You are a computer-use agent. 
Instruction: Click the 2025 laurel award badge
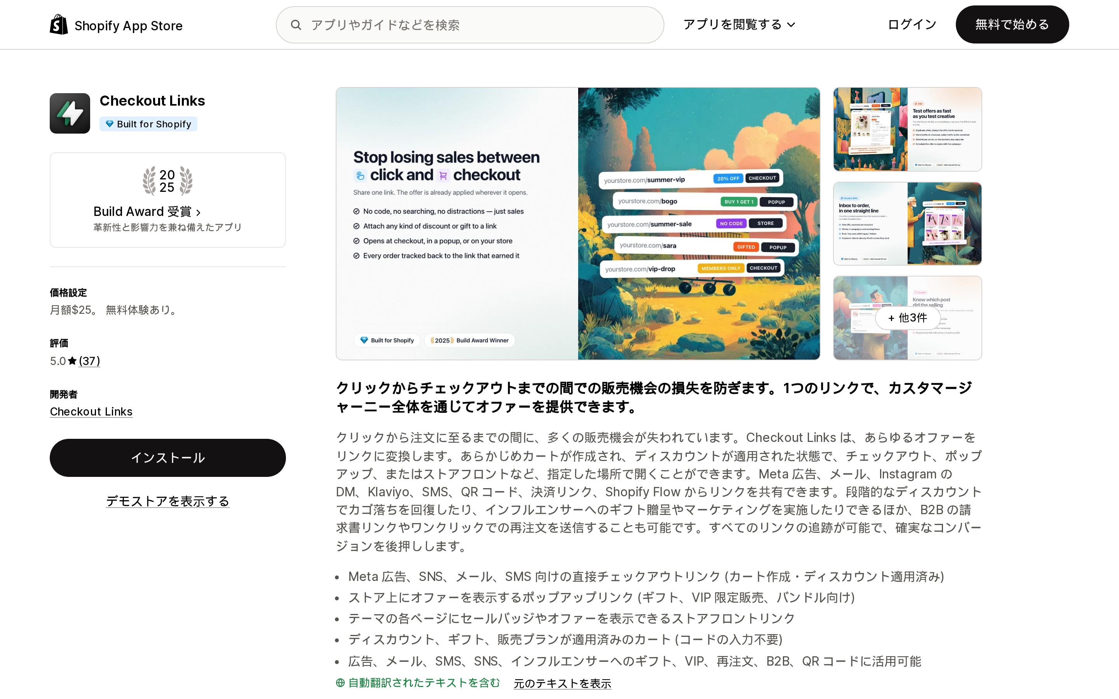tap(167, 181)
